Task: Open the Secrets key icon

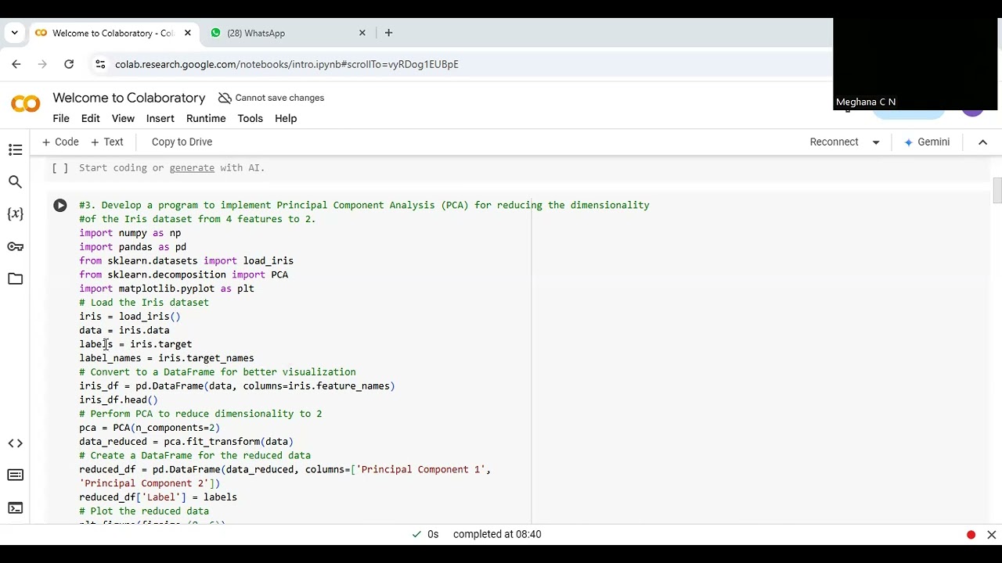Action: point(15,246)
